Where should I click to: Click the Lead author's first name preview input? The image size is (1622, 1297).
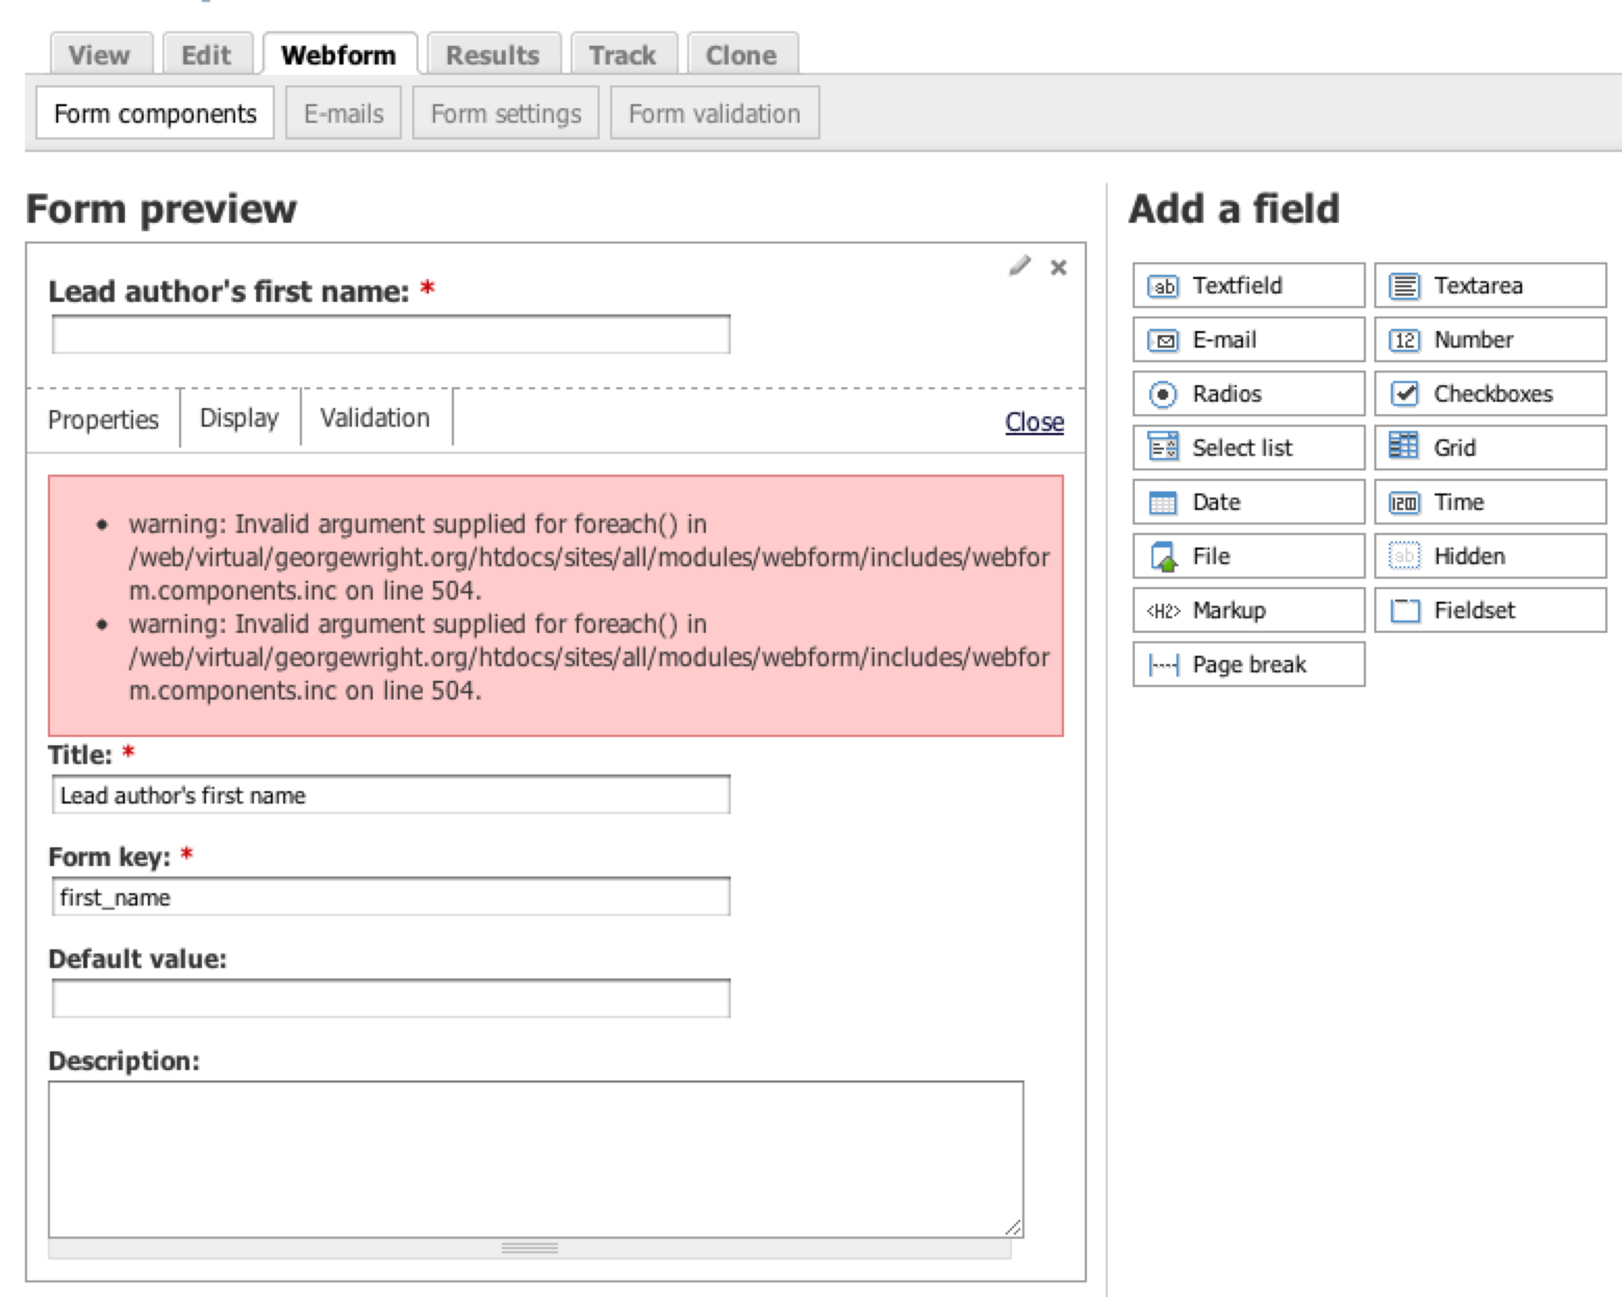[391, 335]
